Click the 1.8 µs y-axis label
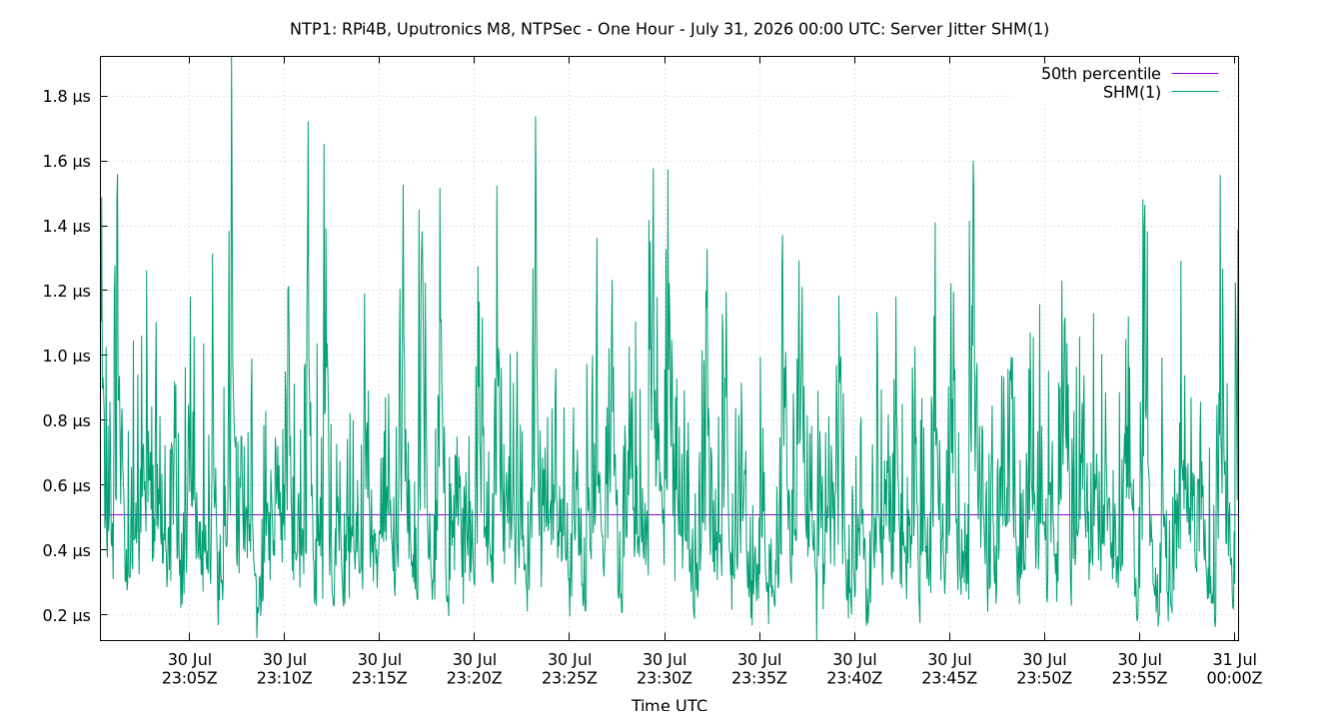The image size is (1339, 719). pos(68,97)
